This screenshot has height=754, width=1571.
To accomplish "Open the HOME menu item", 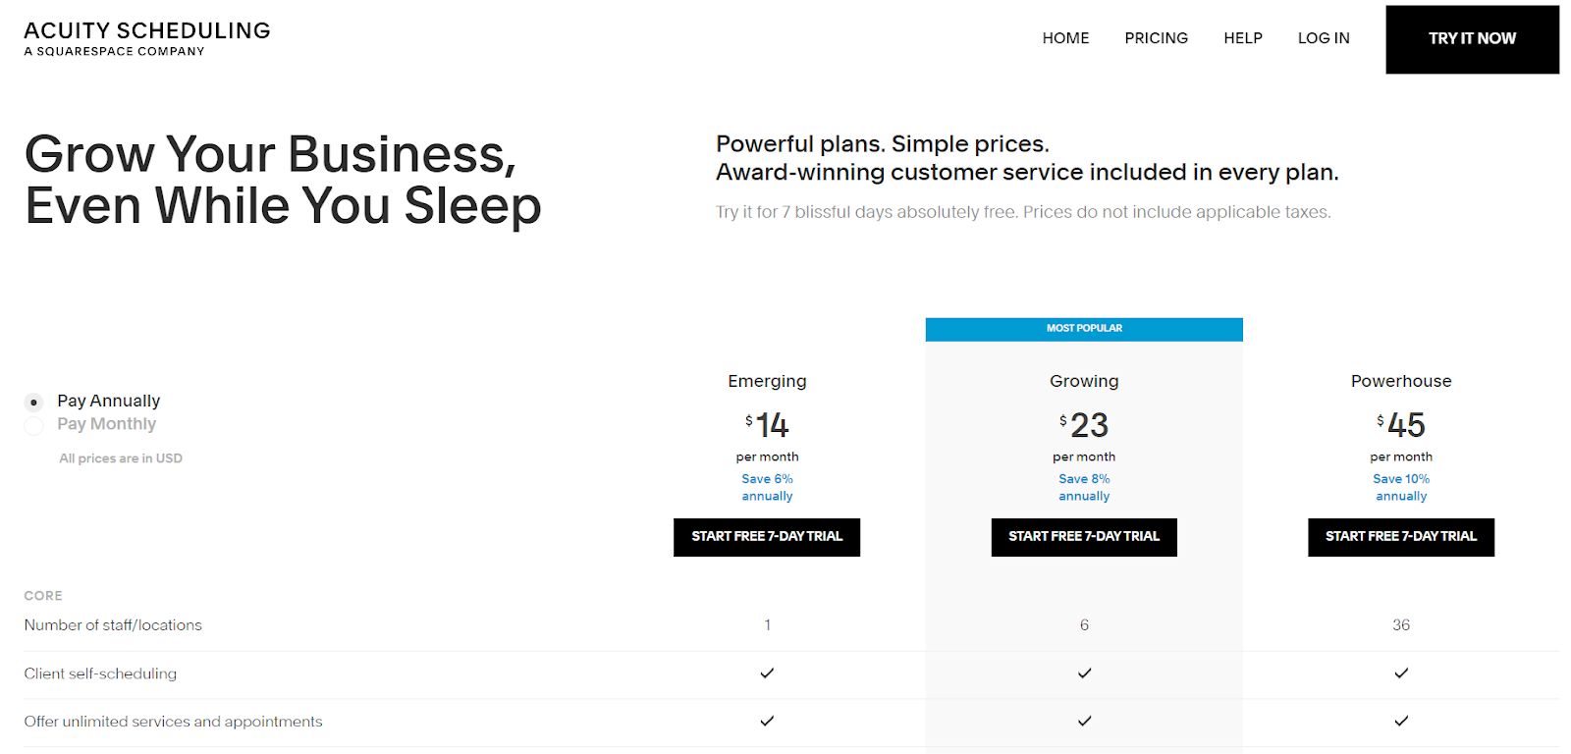I will 1065,38.
